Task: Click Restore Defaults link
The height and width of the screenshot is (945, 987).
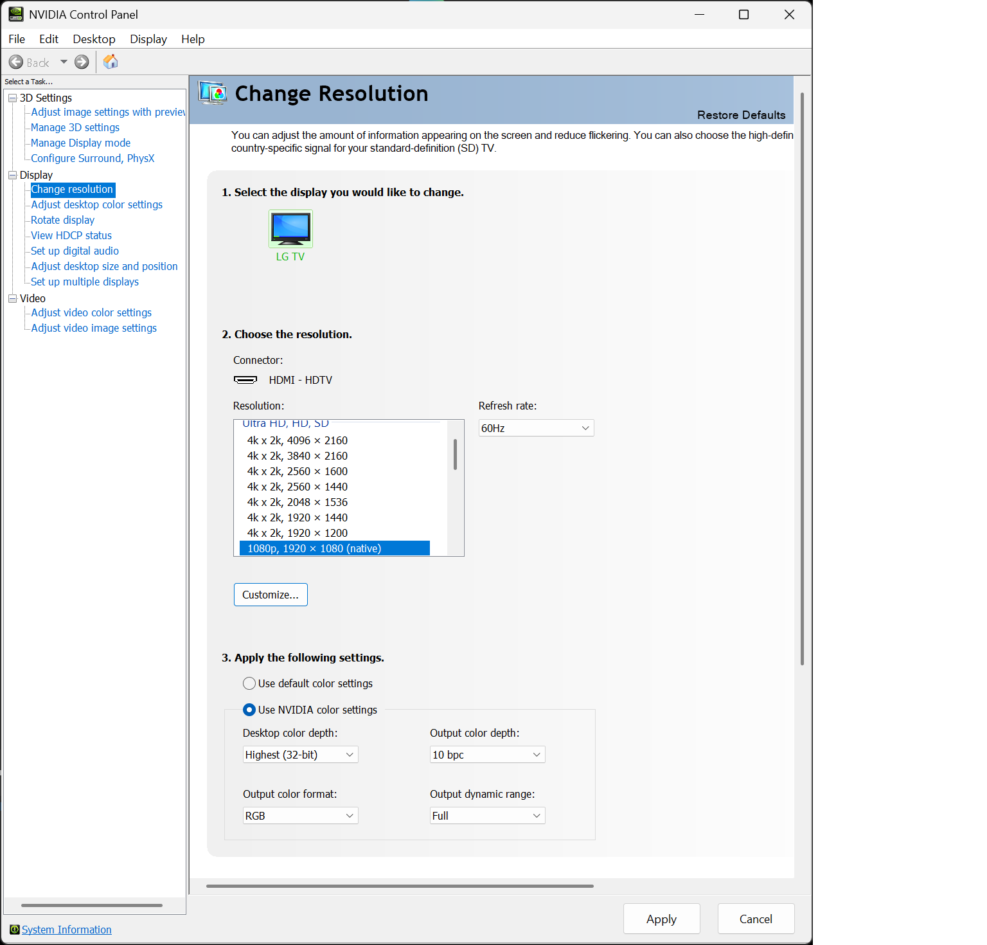Action: 741,115
